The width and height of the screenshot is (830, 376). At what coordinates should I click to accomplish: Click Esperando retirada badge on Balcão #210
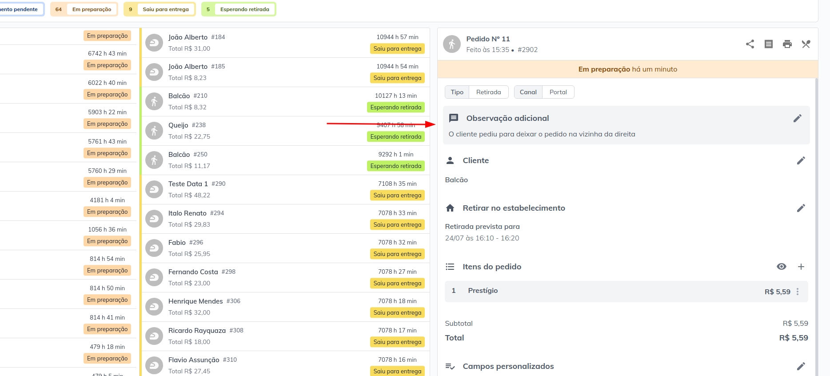396,108
